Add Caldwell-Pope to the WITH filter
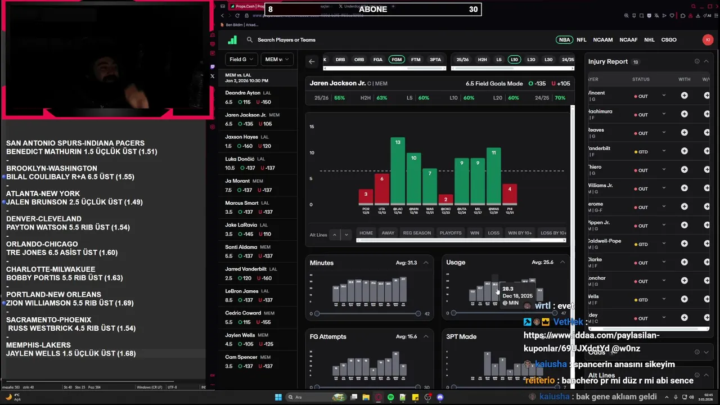This screenshot has height=405, width=720. coord(684,244)
